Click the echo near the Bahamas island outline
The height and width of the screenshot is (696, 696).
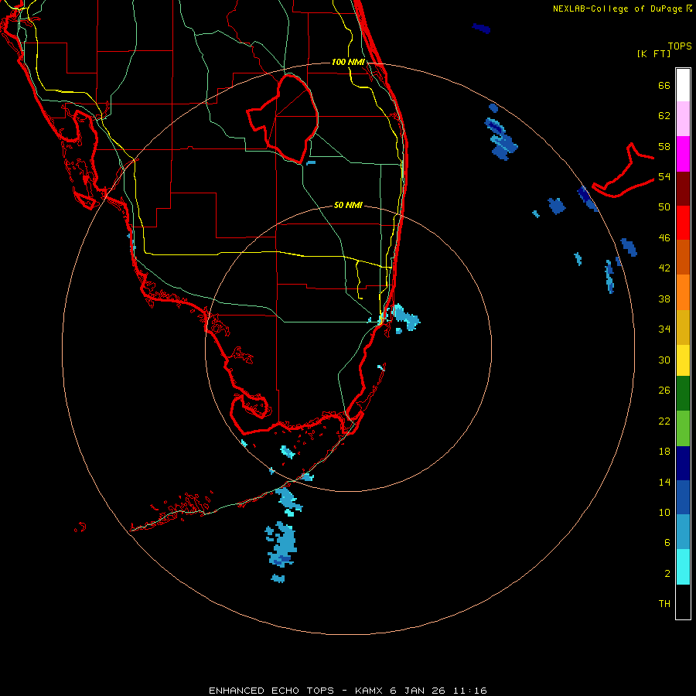587,197
